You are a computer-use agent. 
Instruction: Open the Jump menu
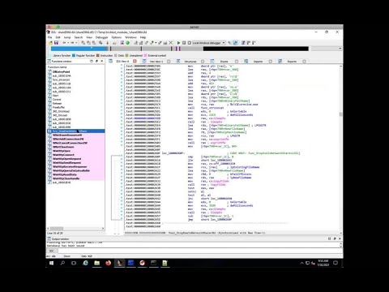point(67,37)
